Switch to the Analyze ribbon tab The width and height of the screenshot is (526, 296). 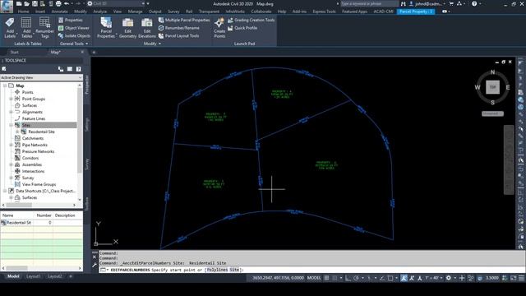(100, 12)
